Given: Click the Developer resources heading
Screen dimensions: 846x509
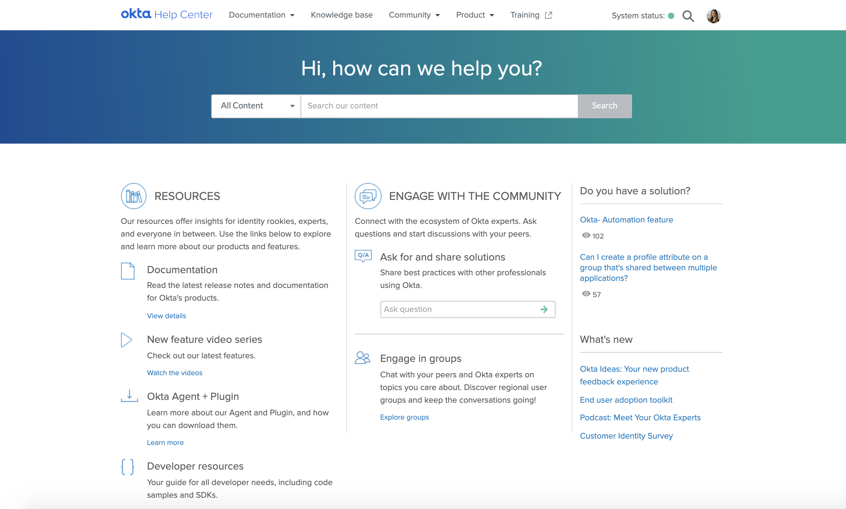Looking at the screenshot, I should (x=195, y=466).
